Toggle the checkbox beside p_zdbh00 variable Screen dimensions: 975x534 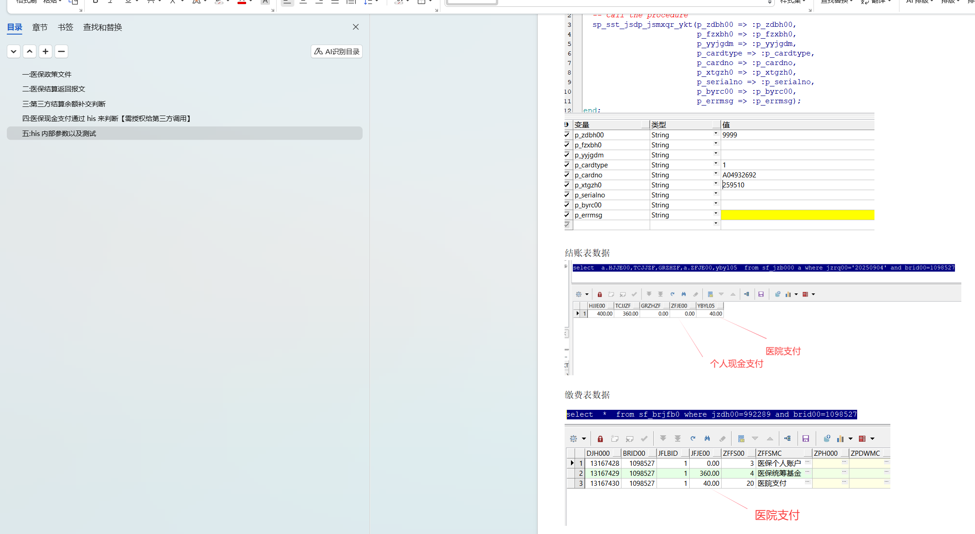click(x=567, y=135)
